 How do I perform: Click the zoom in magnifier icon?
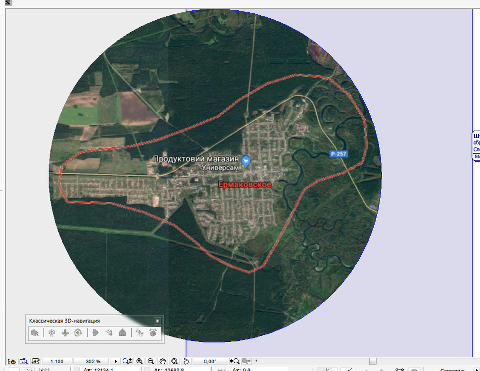pyautogui.click(x=140, y=361)
